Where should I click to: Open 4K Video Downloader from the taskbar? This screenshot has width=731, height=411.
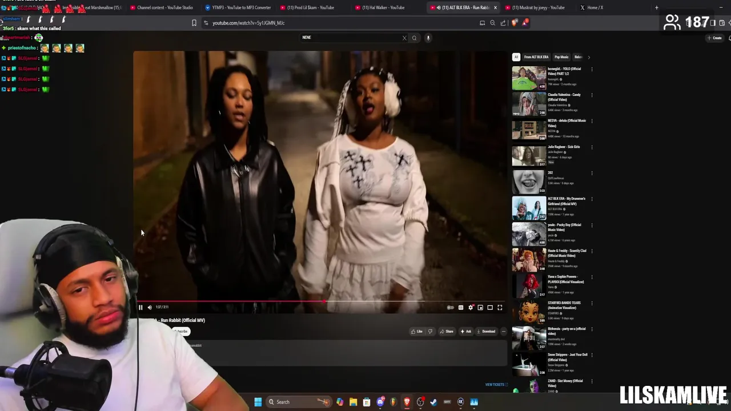pos(460,402)
